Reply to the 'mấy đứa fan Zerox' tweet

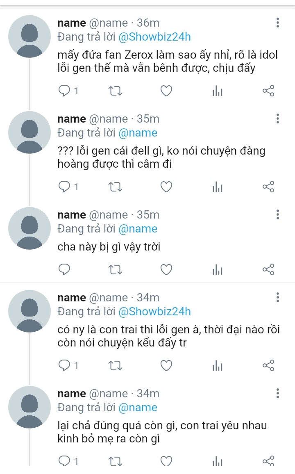65,91
